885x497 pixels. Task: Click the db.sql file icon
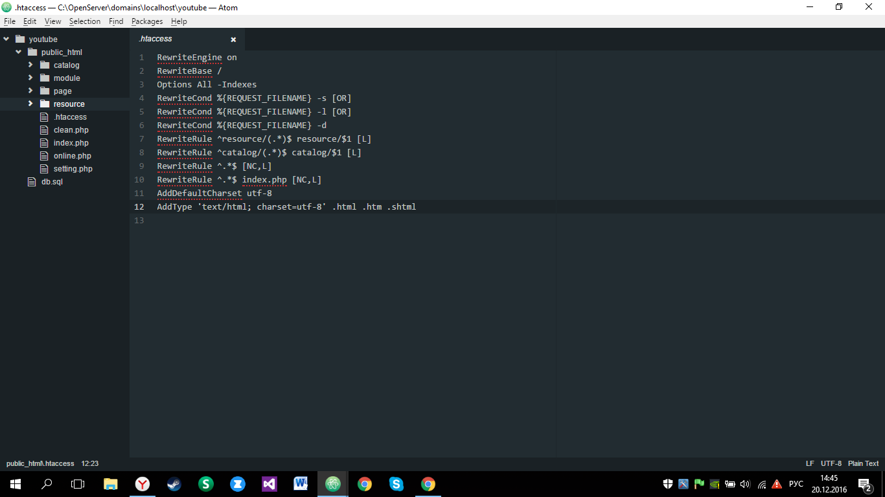click(x=32, y=182)
